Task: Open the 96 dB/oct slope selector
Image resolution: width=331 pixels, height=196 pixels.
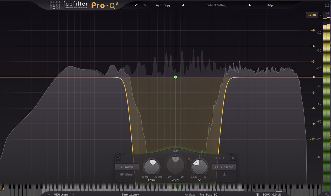Action: coord(127,174)
